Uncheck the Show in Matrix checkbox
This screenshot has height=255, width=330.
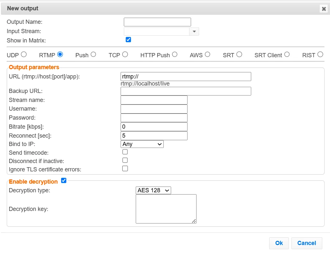(128, 40)
